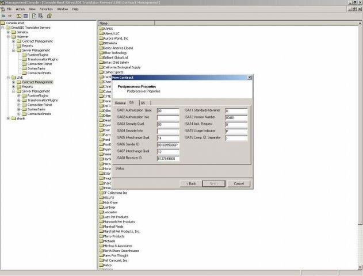363x276 pixels.
Task: Click the Back arrow toolbar icon
Action: coord(3,16)
